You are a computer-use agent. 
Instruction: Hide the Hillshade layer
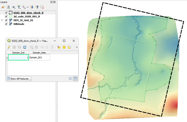pos(6,24)
